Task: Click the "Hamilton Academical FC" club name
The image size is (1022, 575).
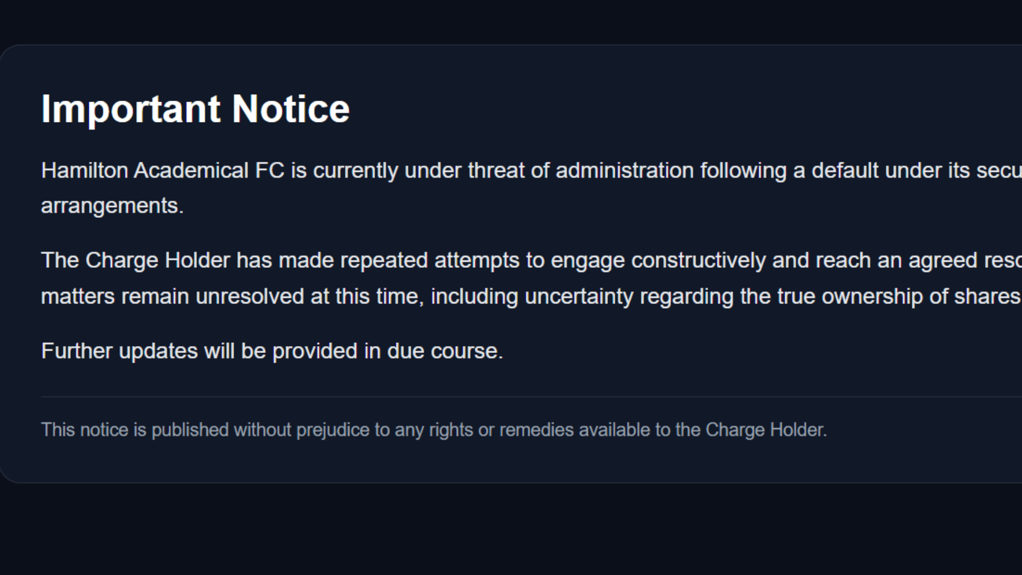Action: (x=162, y=171)
